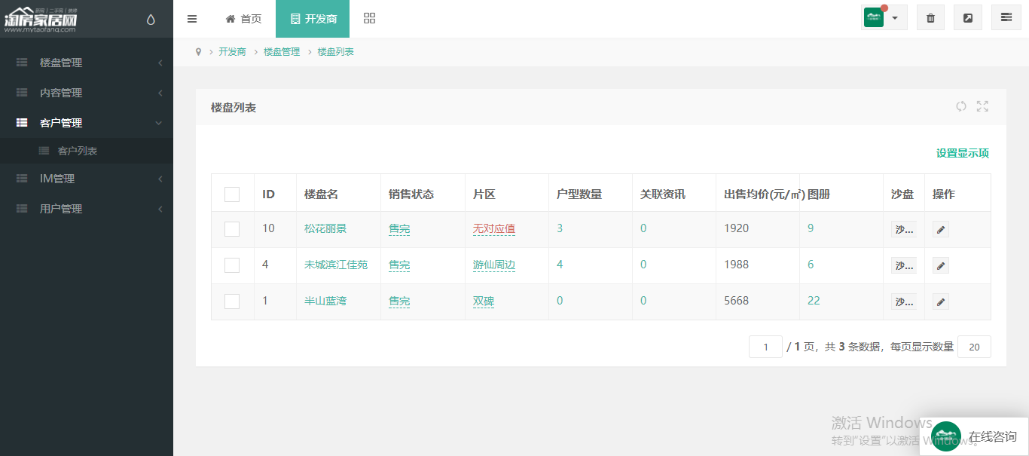The image size is (1029, 456).
Task: Select the checkbox for 未城滨江佳苑 row
Action: [x=232, y=265]
